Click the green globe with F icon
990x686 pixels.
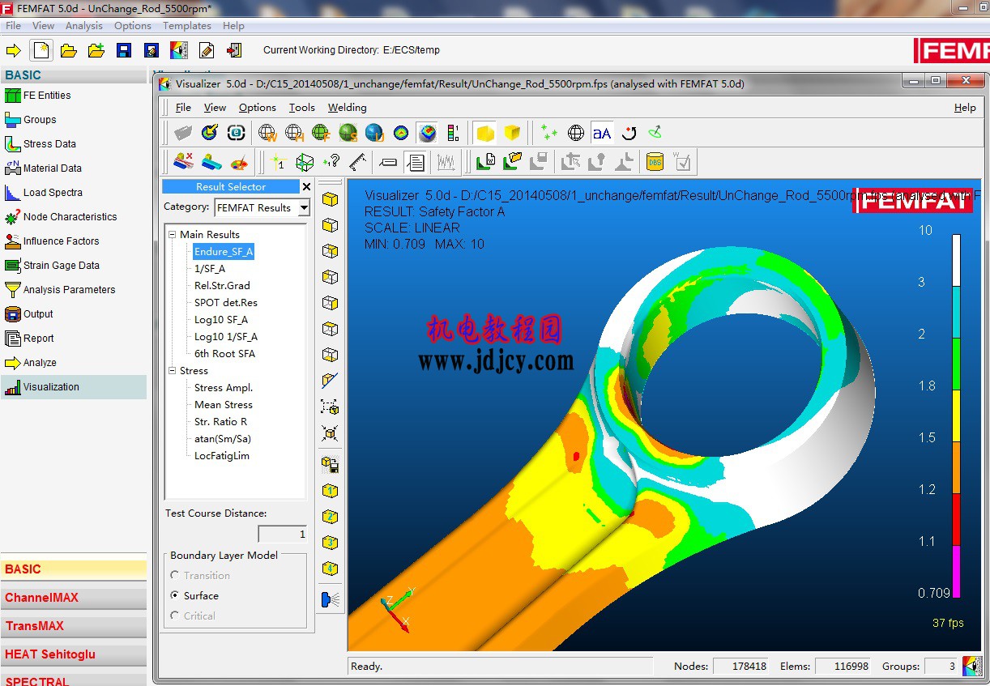tap(321, 133)
